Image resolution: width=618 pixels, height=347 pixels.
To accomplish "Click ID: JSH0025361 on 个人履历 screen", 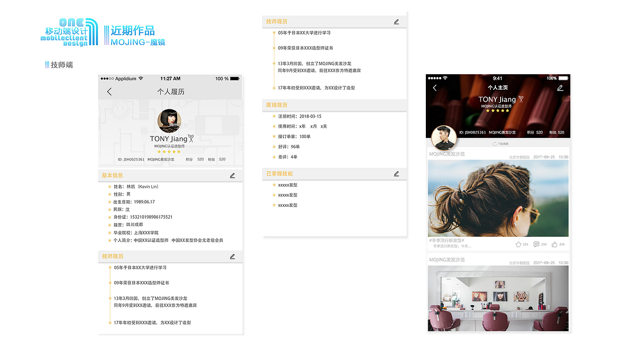I will click(x=131, y=160).
